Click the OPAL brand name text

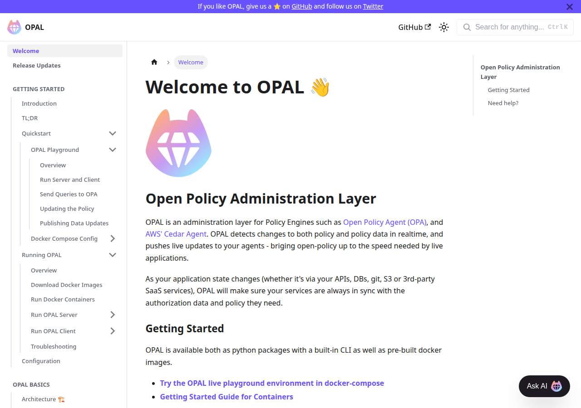pos(34,27)
